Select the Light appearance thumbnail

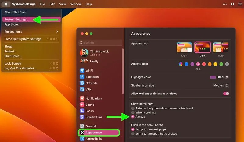184,47
